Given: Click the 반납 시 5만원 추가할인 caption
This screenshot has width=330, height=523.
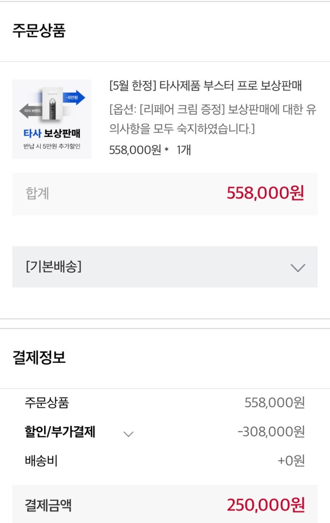Looking at the screenshot, I should pyautogui.click(x=52, y=146).
